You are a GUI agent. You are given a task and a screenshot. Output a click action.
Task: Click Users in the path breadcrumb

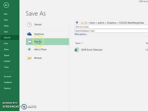click(x=92, y=23)
